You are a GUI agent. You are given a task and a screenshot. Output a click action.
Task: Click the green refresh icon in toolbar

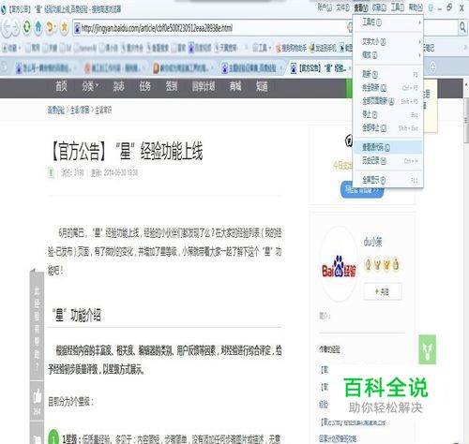click(27, 27)
